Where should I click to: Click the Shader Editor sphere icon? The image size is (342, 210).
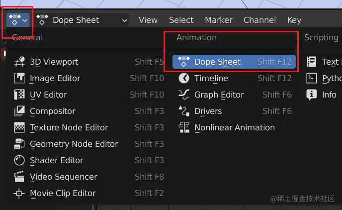tap(20, 161)
